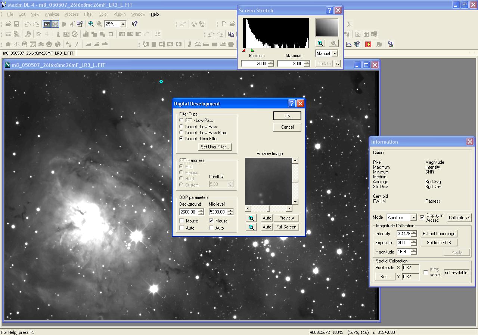The image size is (478, 335).
Task: Click the green maximum marker under histogram
Action: coord(253,50)
